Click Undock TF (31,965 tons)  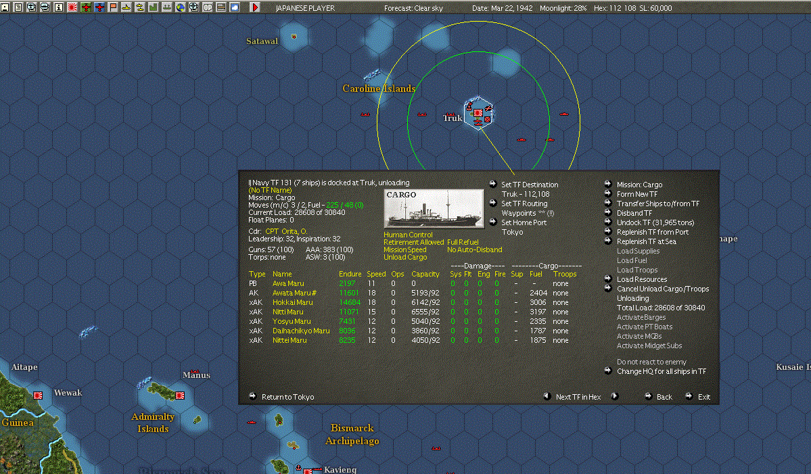click(x=655, y=222)
